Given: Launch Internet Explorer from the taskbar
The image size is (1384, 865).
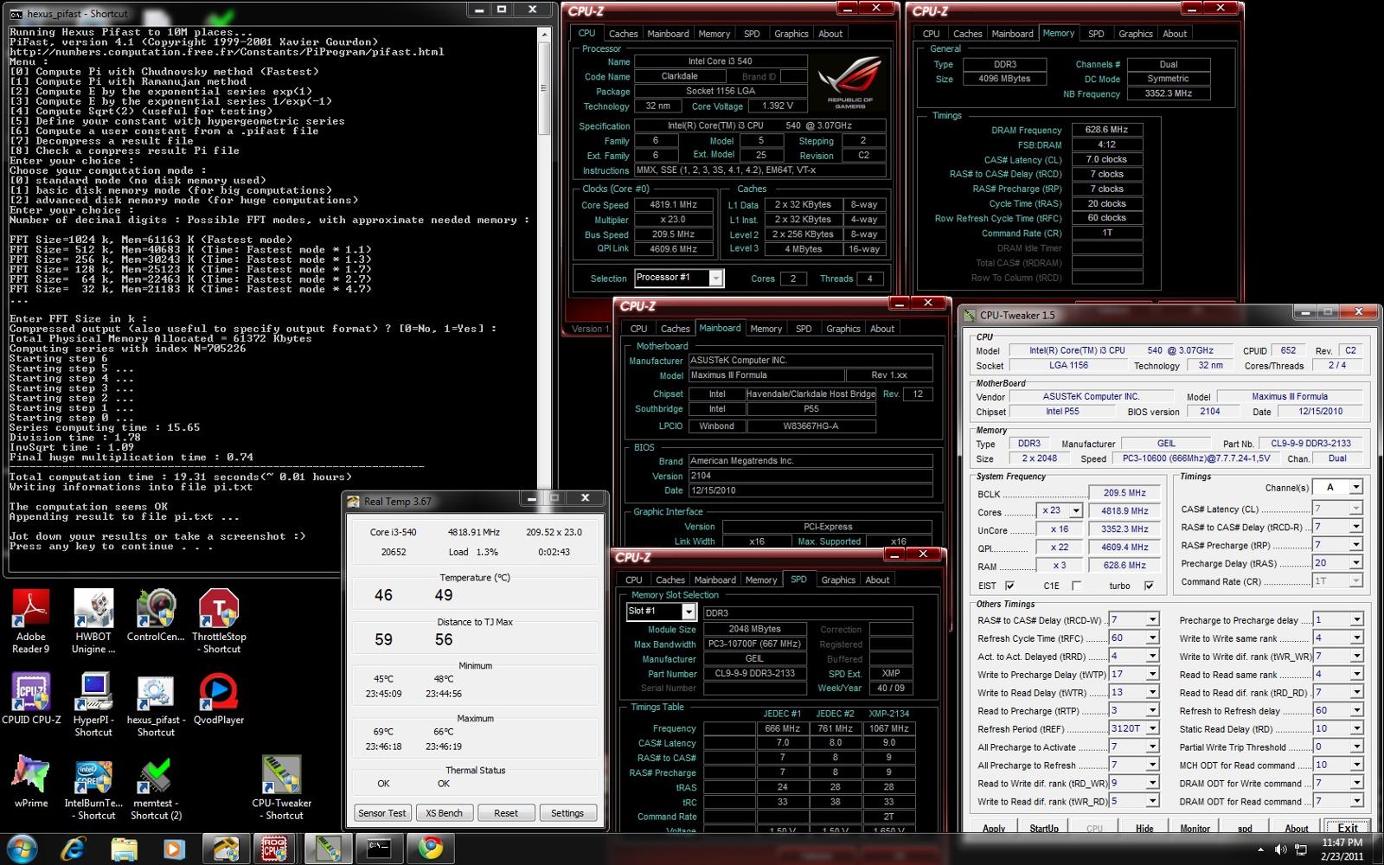Looking at the screenshot, I should [x=74, y=849].
